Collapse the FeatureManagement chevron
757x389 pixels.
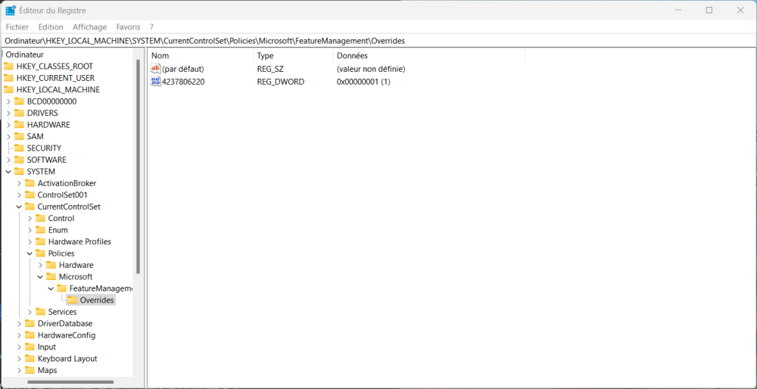(x=51, y=288)
